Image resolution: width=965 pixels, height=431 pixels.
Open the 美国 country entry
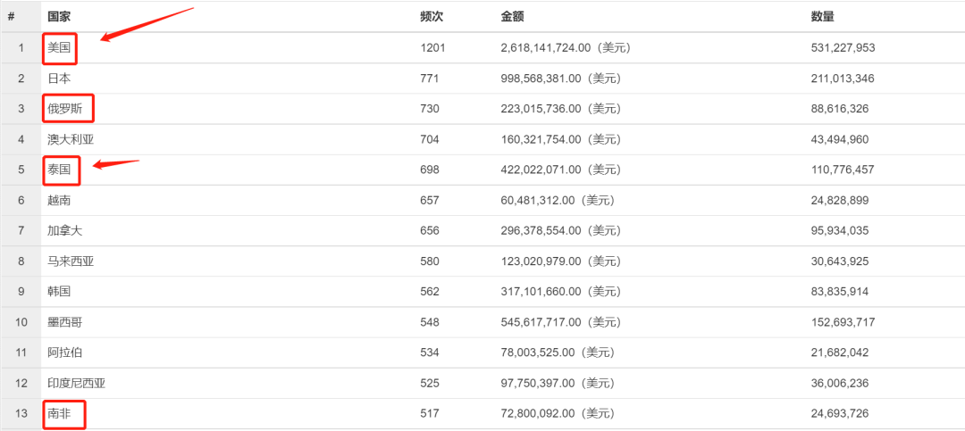pyautogui.click(x=59, y=48)
